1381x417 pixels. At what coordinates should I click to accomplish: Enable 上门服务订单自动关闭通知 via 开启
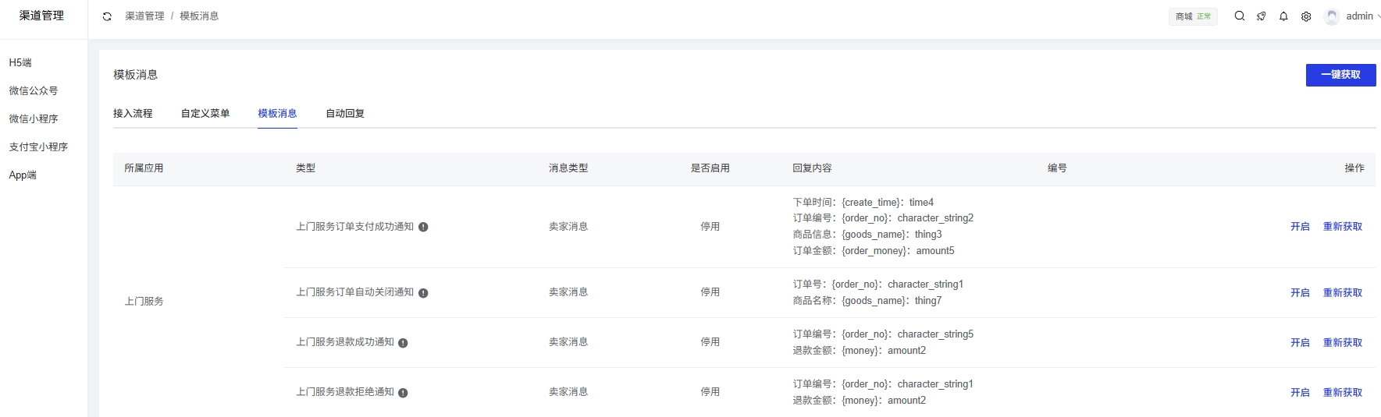1300,293
